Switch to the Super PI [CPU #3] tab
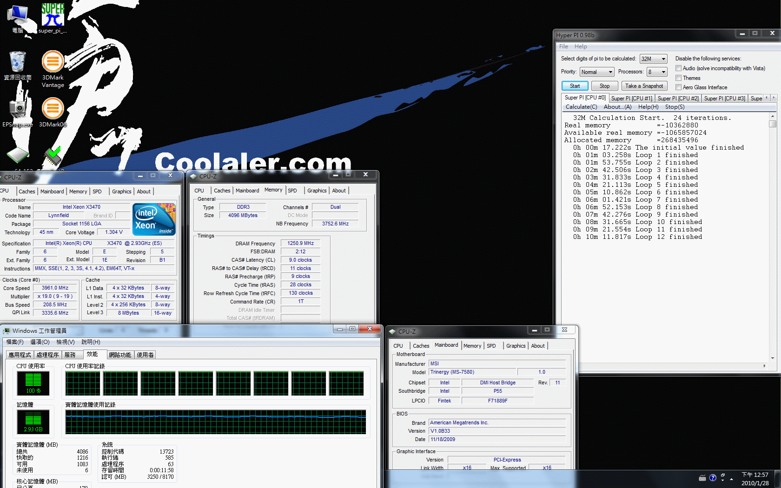Screen dimensions: 781x488 [x=724, y=99]
